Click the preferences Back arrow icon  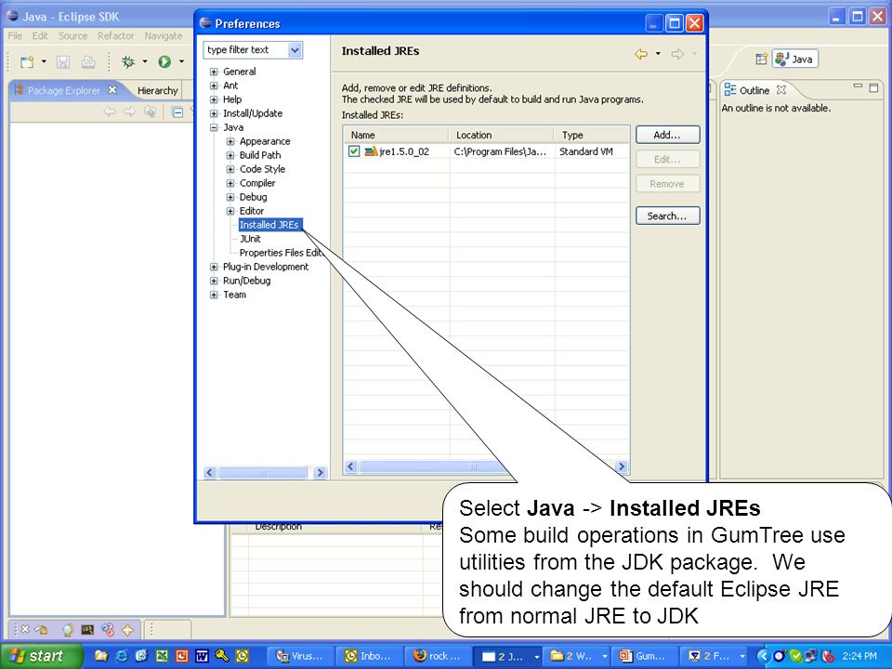pyautogui.click(x=641, y=54)
